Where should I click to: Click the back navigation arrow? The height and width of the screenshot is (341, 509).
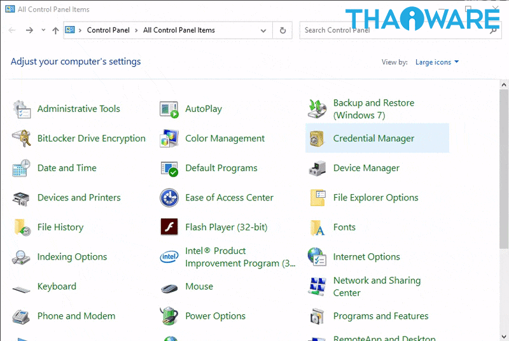(x=12, y=31)
